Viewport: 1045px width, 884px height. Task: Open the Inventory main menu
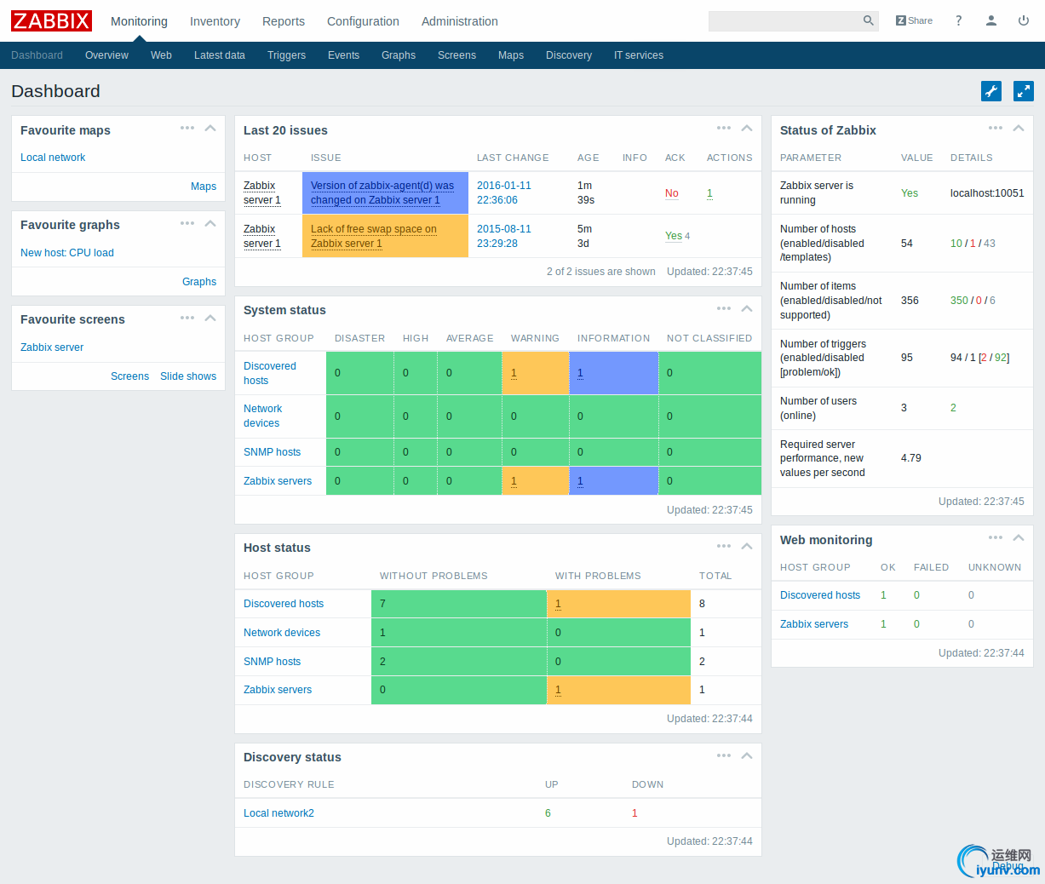(215, 21)
